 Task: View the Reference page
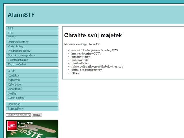point(32,84)
